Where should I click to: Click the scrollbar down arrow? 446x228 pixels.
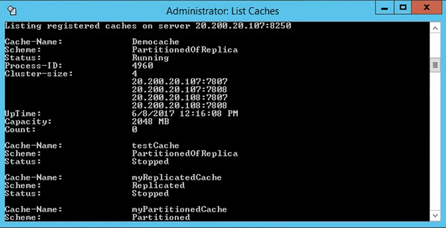pos(435,215)
